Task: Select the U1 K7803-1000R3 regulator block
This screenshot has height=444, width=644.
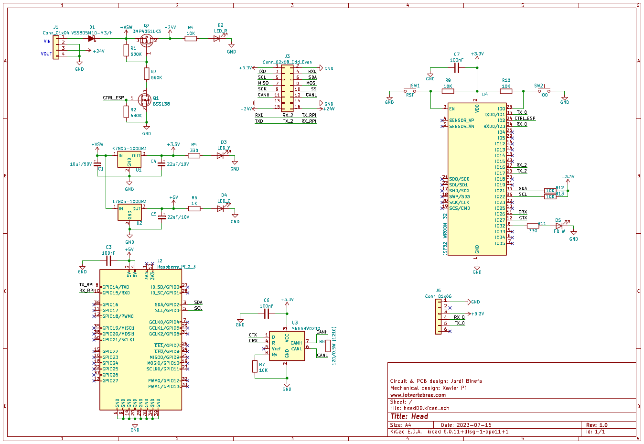Action: coord(129,160)
